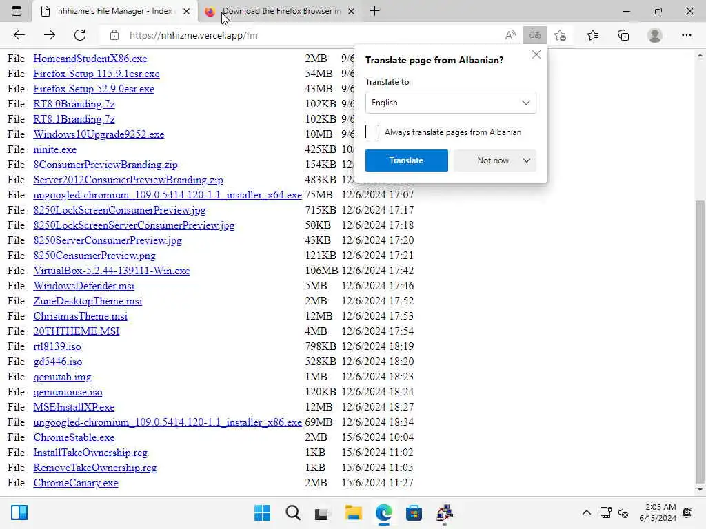The image size is (706, 529).
Task: Open taskbar clock and date
Action: 657,512
